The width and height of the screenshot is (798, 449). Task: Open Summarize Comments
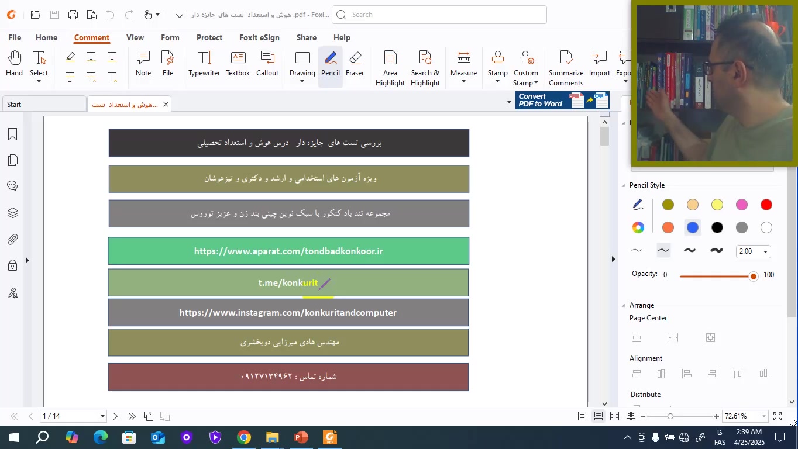pyautogui.click(x=566, y=68)
